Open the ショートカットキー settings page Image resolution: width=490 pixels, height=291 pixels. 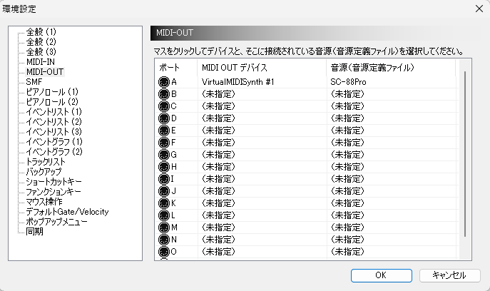click(x=53, y=182)
